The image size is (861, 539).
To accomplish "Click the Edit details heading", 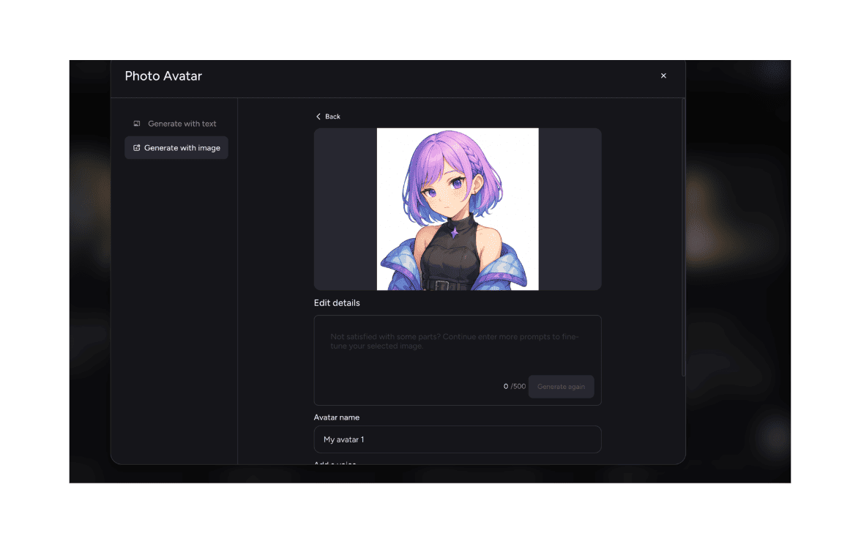I will pos(337,303).
